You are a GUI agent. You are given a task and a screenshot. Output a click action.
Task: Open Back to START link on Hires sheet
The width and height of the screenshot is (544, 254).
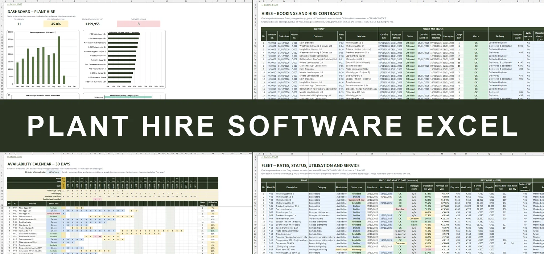[x=270, y=5]
